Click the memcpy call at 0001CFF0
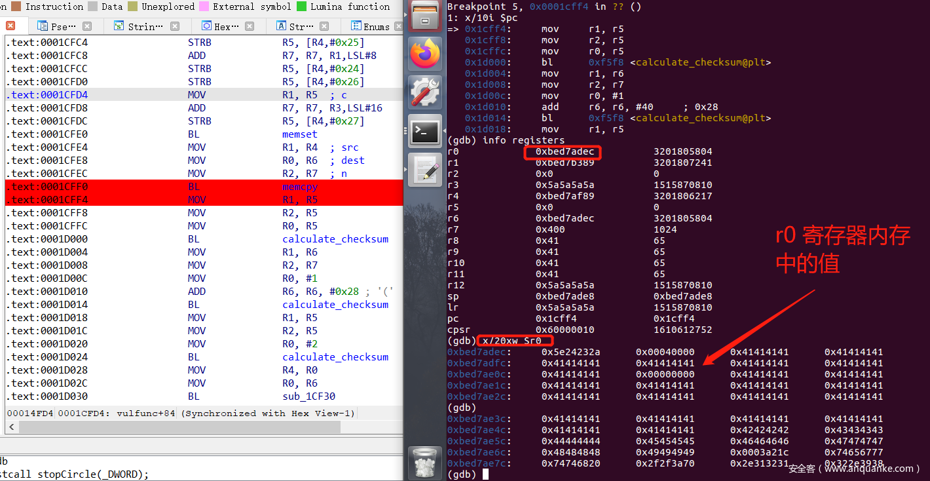930x481 pixels. pyautogui.click(x=300, y=187)
